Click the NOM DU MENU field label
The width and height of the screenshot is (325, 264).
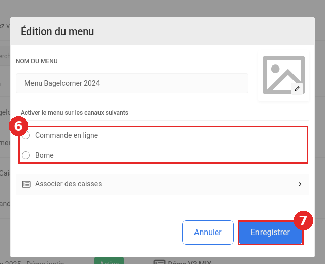(37, 61)
